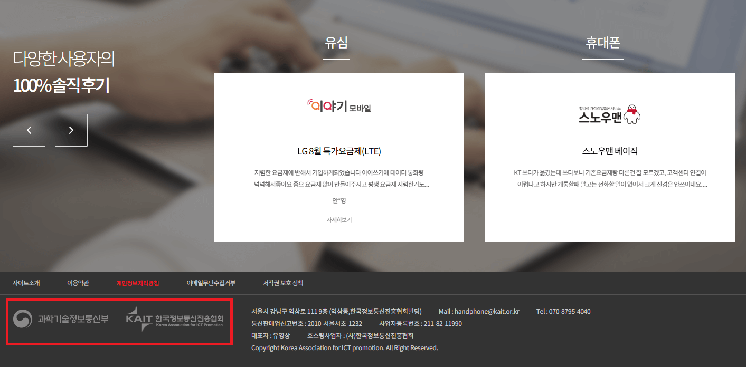Open the 이용약관 footer link
The height and width of the screenshot is (367, 746).
(78, 283)
